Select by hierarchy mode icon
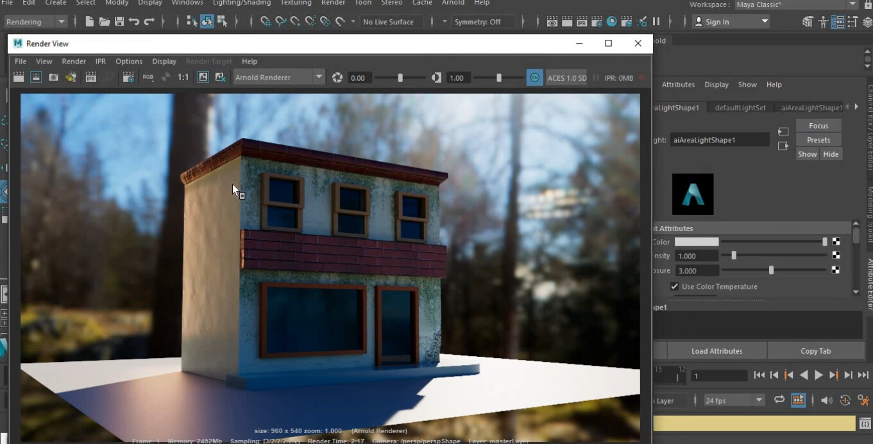The height and width of the screenshot is (444, 873). pos(192,22)
